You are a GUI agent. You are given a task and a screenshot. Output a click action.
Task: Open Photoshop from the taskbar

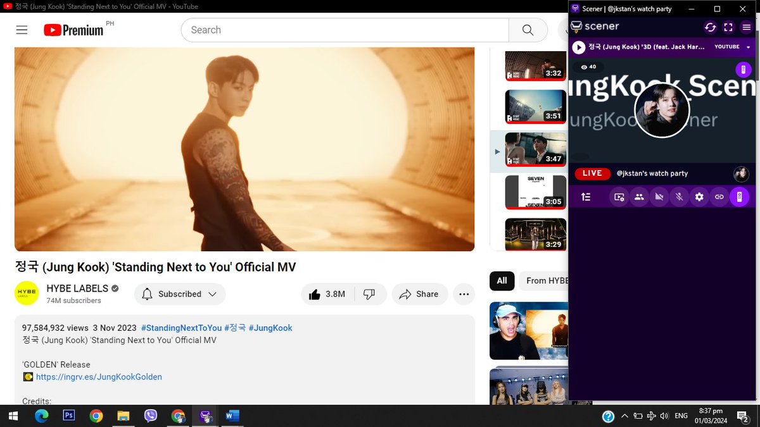[x=68, y=416]
